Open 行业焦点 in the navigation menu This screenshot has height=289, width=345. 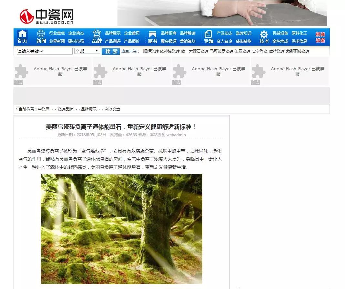click(x=57, y=33)
